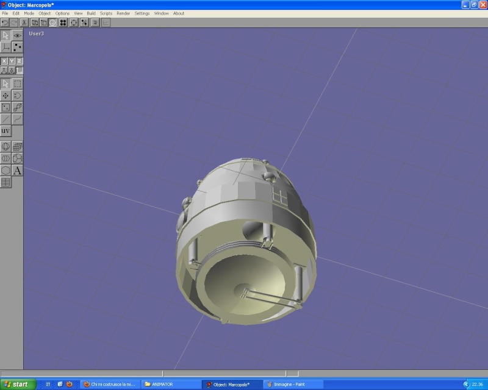The height and width of the screenshot is (390, 488).
Task: Click the Object: Marcopolo taskbar button
Action: [233, 385]
